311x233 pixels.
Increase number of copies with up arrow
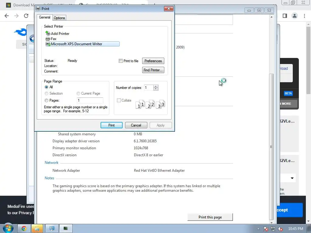click(x=156, y=86)
